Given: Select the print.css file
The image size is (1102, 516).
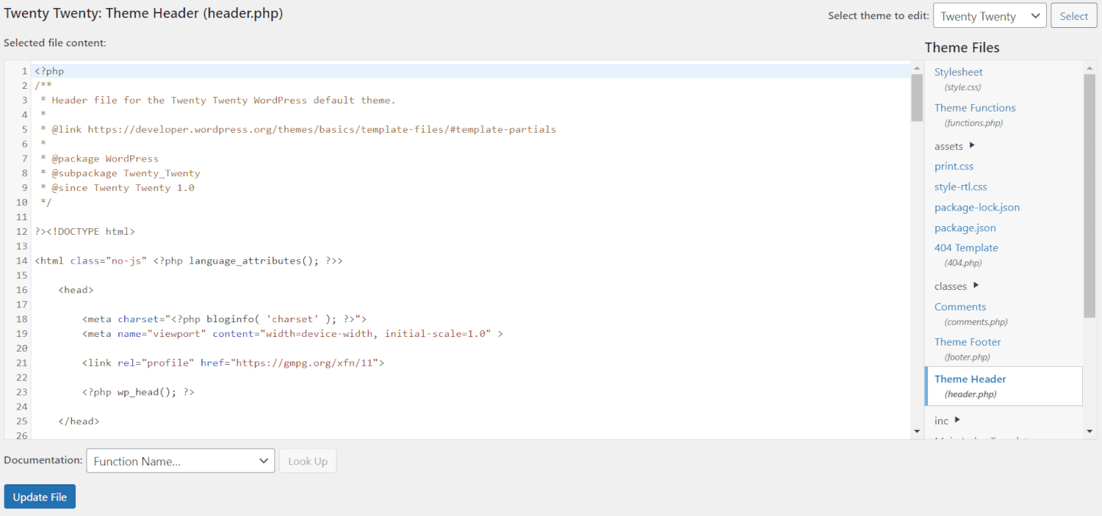Looking at the screenshot, I should (x=954, y=166).
